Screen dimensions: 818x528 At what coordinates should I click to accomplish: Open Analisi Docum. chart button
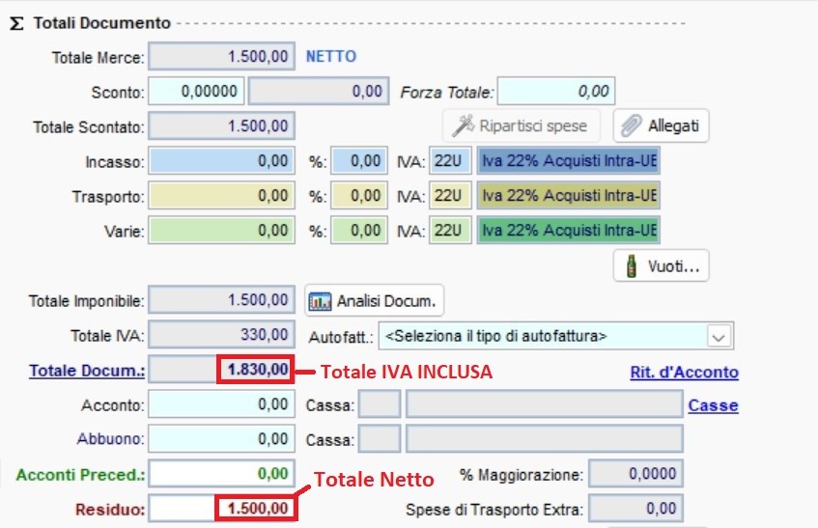coord(375,301)
